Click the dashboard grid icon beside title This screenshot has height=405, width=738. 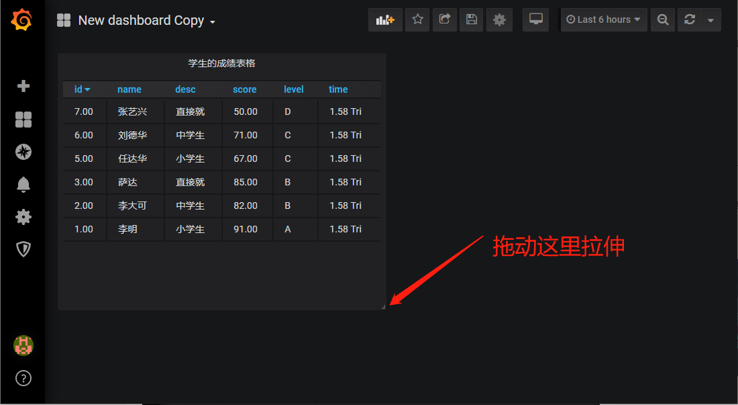point(64,20)
